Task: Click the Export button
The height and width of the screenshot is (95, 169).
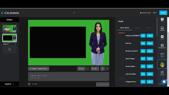Action: click(x=163, y=13)
